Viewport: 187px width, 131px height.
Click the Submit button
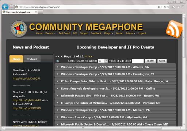(150, 61)
